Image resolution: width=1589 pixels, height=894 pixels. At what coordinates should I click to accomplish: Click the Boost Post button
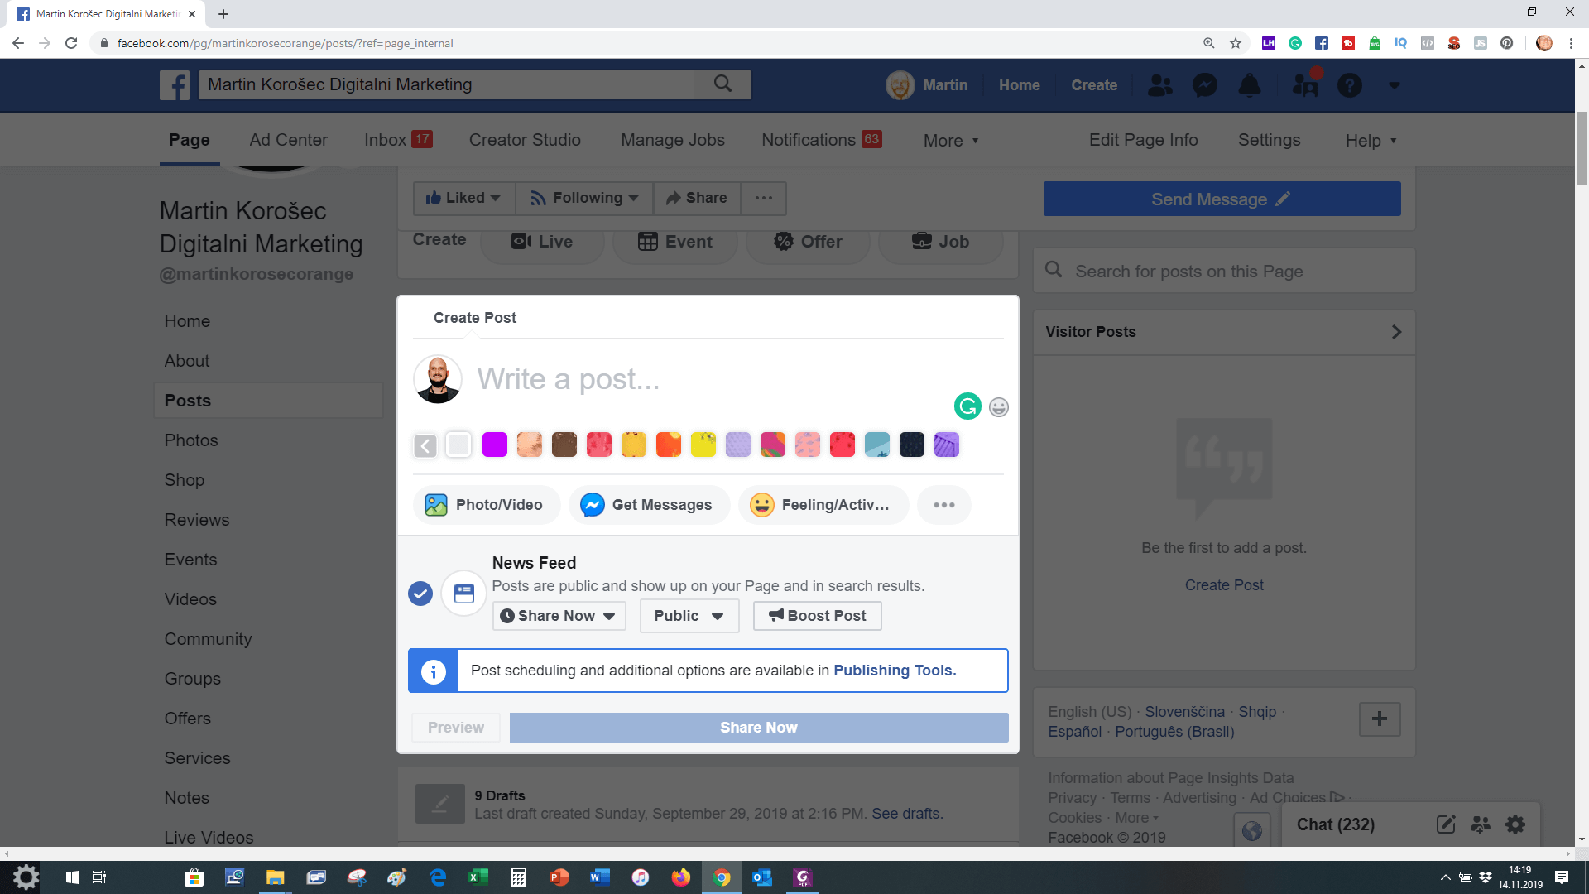click(x=817, y=616)
